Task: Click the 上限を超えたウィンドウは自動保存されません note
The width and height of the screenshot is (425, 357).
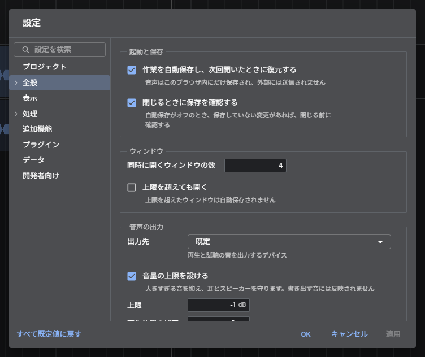Action: (210, 200)
